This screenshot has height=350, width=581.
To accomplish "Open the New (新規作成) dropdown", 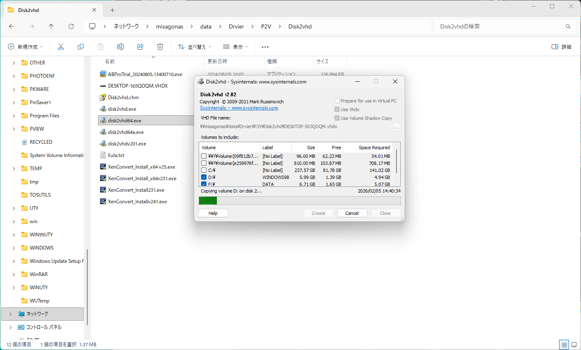I will click(x=25, y=47).
